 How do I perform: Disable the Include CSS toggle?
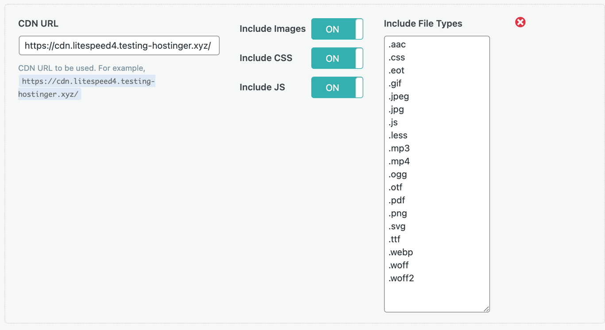click(337, 58)
